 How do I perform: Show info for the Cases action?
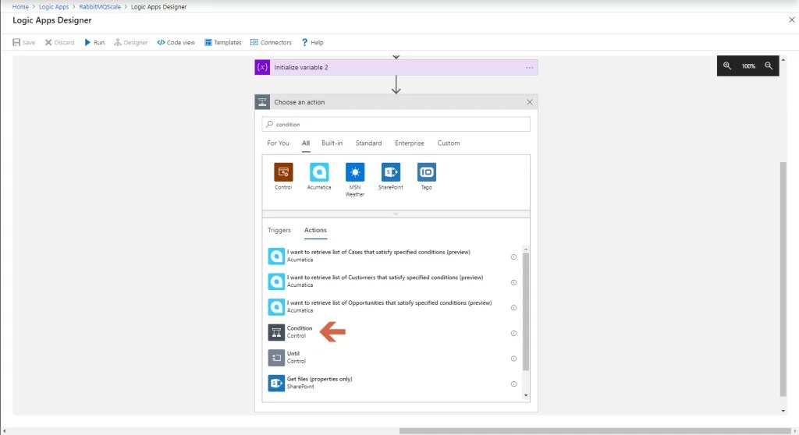(x=513, y=256)
